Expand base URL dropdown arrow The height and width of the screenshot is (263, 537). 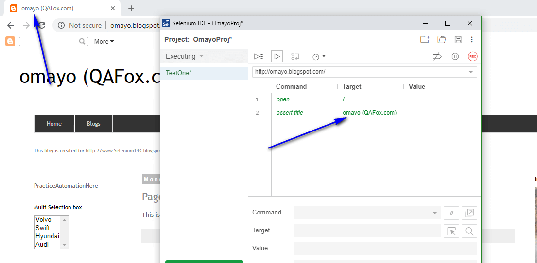[x=471, y=72]
